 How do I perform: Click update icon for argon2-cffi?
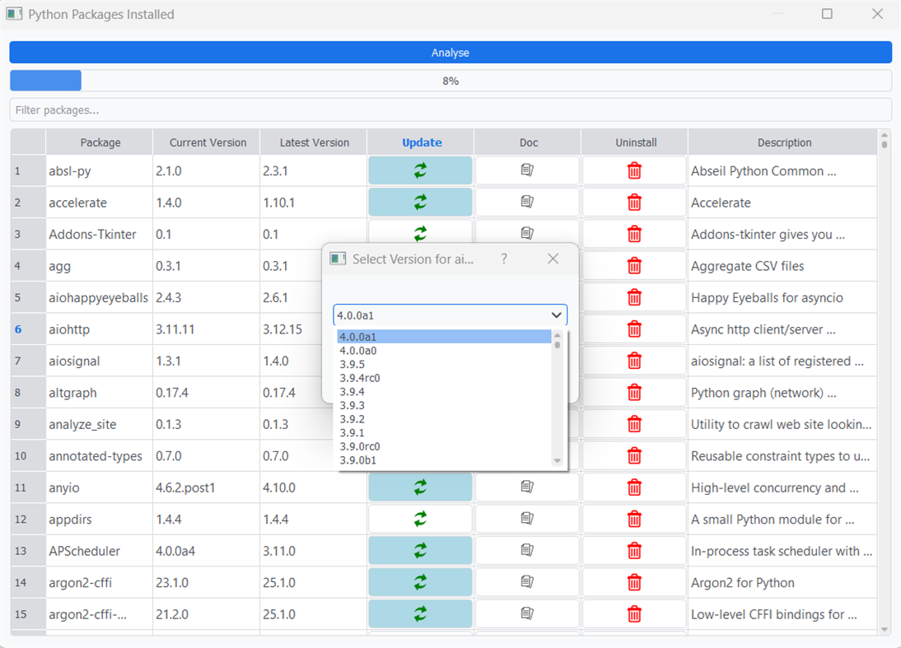pyautogui.click(x=420, y=582)
